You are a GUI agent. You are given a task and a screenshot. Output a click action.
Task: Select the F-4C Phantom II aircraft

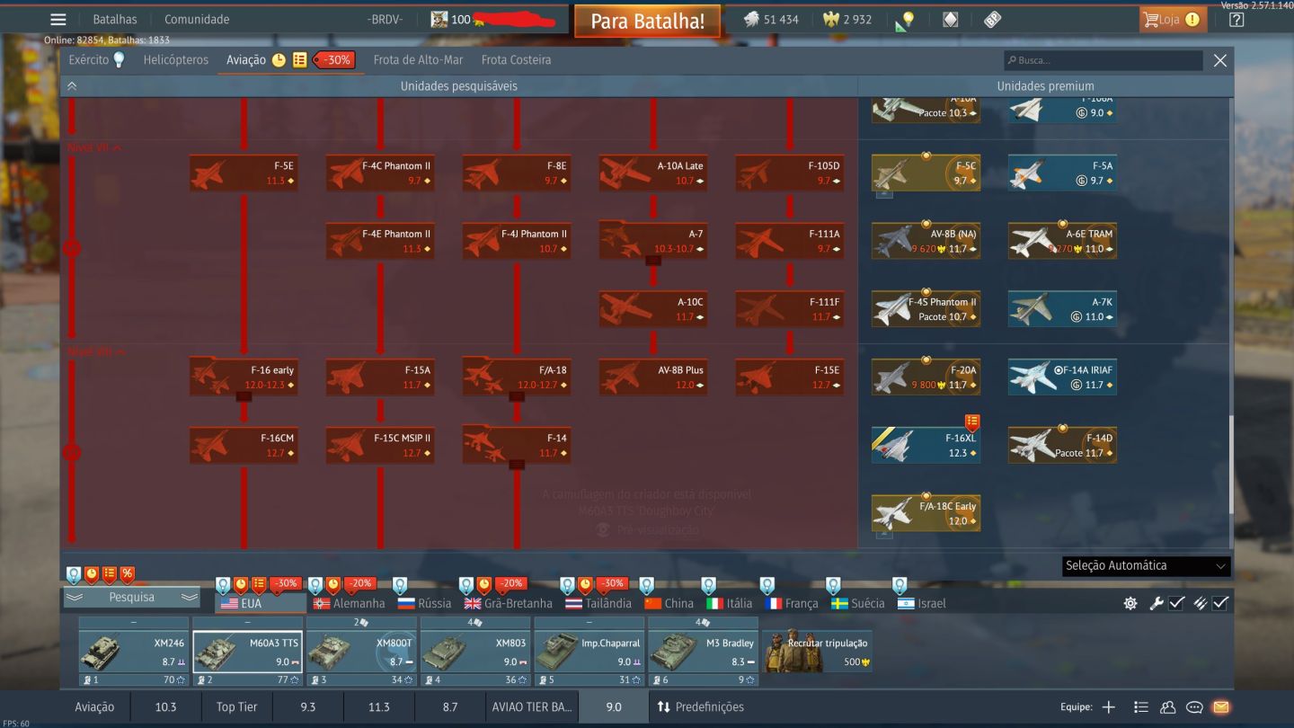point(380,173)
